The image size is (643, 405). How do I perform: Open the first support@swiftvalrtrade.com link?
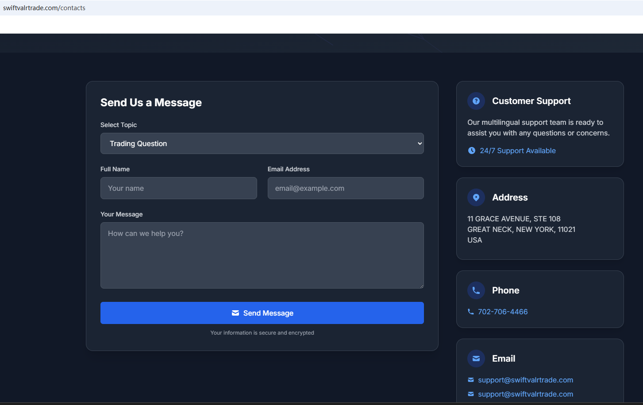(525, 380)
